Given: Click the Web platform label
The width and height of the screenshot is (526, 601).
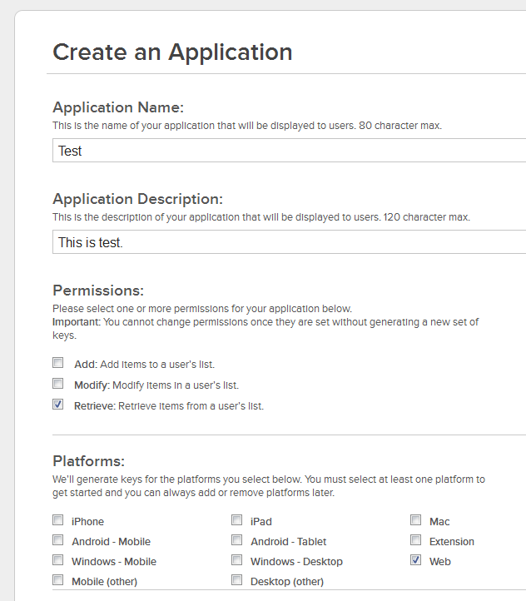Looking at the screenshot, I should pos(439,562).
